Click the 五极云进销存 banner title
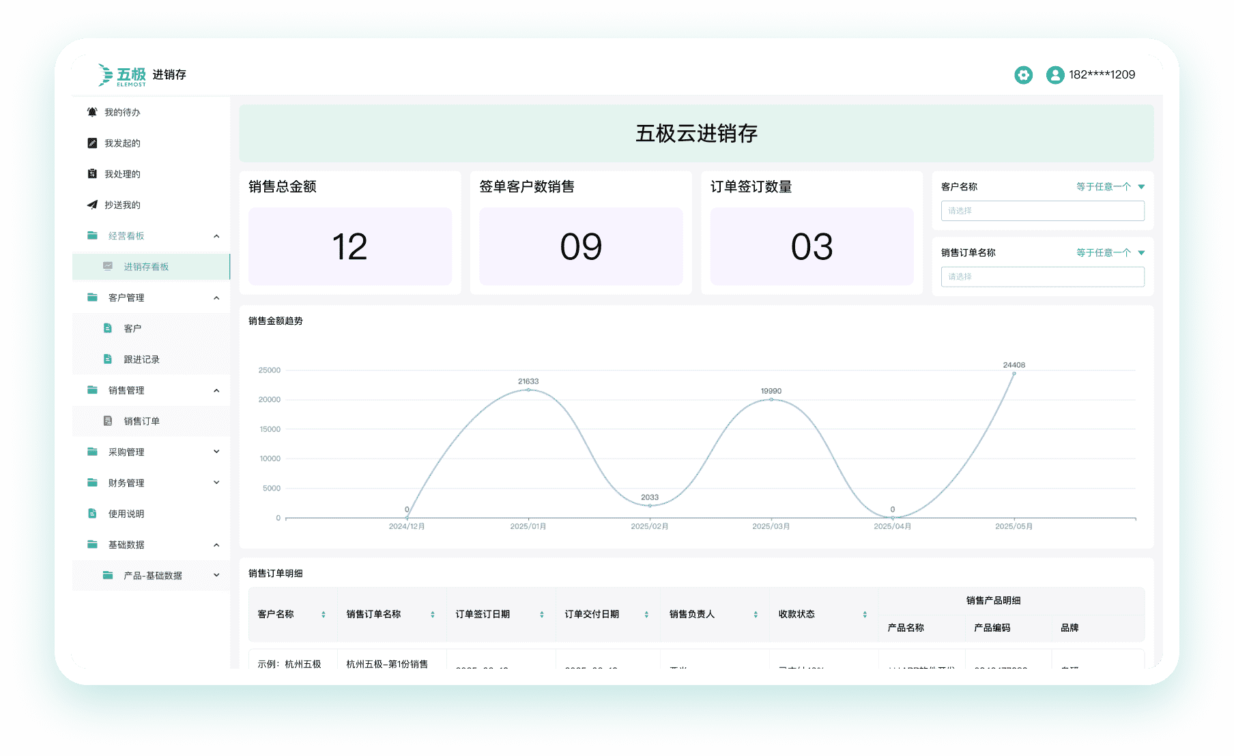 click(x=696, y=134)
